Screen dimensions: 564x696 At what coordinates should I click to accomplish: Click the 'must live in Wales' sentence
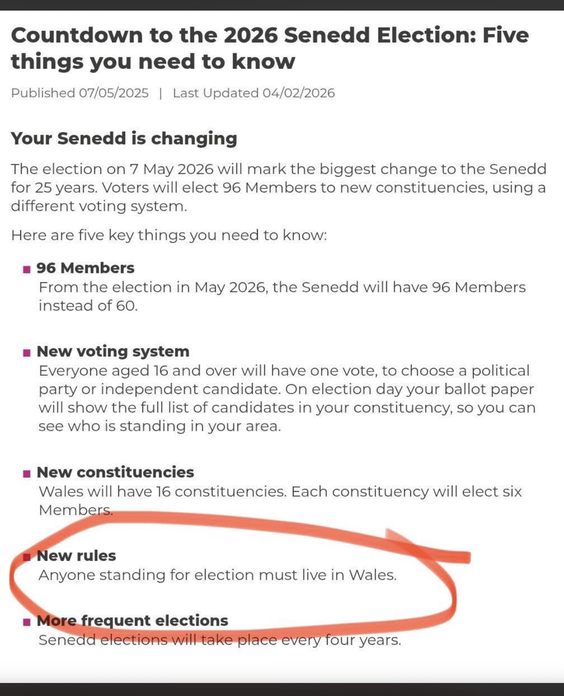point(217,575)
